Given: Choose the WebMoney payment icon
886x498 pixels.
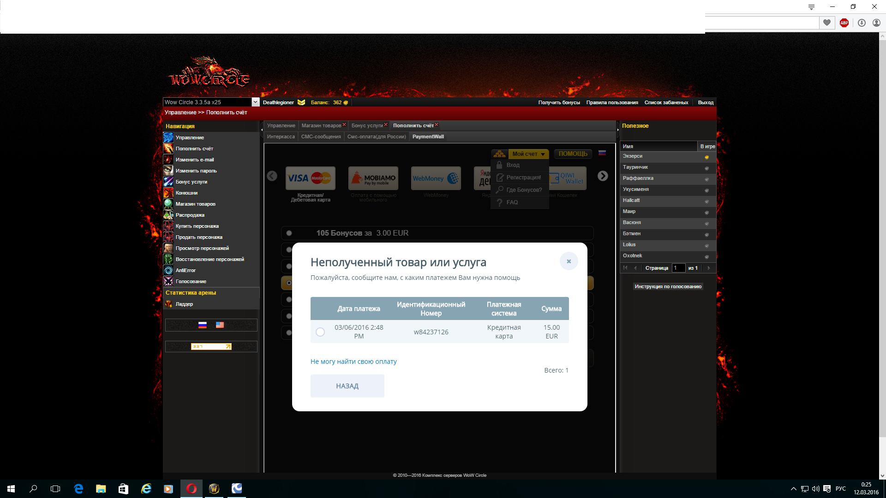Looking at the screenshot, I should click(436, 178).
